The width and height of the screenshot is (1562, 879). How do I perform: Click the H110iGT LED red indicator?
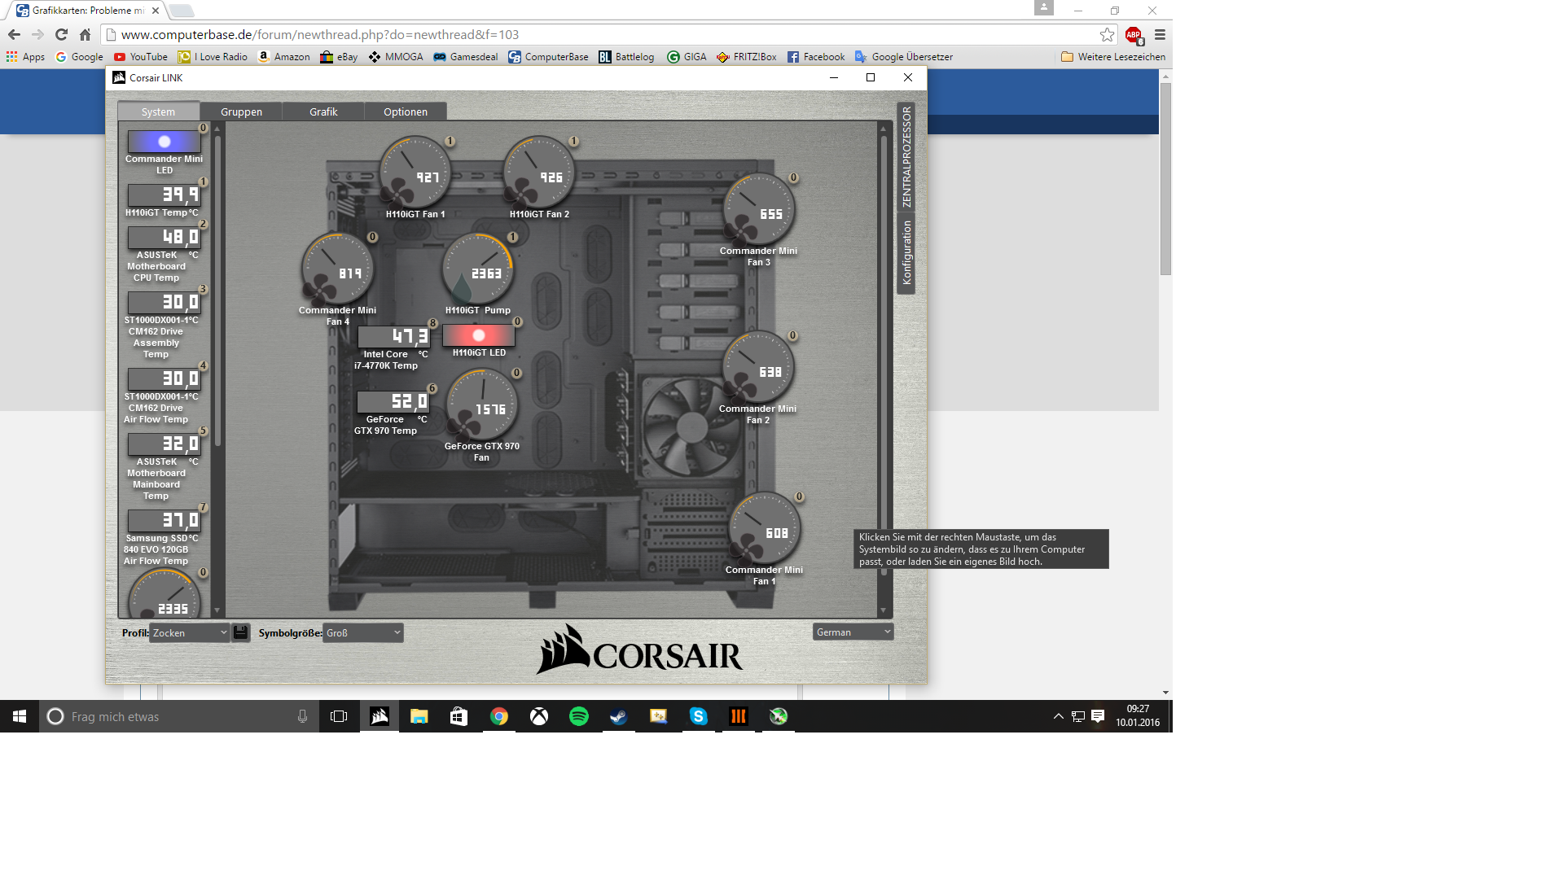click(479, 335)
